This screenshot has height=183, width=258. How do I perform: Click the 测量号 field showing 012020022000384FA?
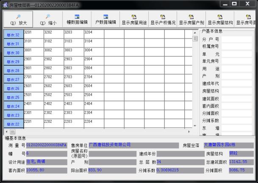point(47,145)
